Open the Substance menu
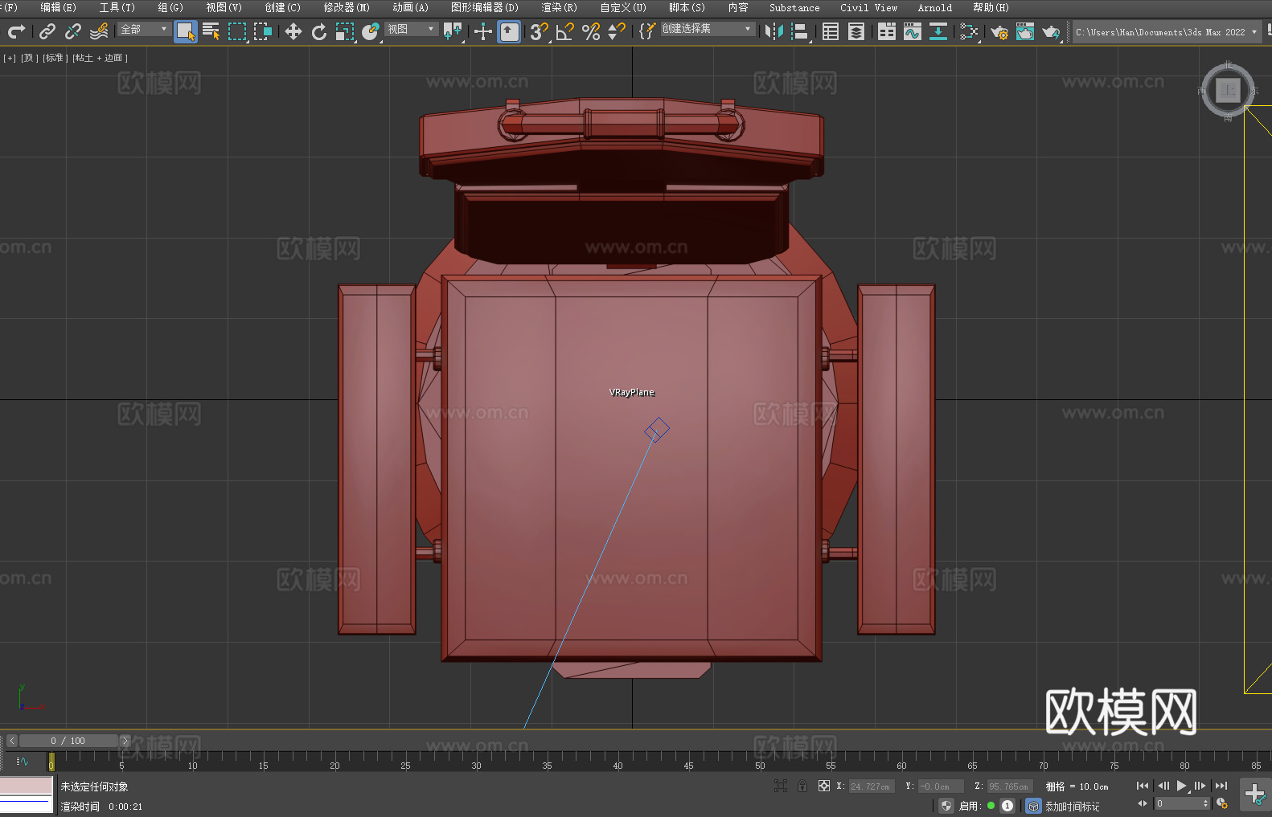 pos(794,7)
